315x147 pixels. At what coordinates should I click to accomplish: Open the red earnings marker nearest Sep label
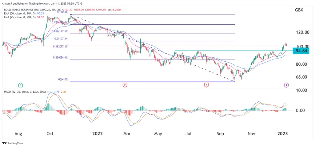[x=206, y=85]
